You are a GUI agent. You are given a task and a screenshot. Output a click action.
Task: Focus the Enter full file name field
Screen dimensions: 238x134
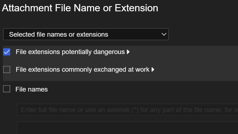pos(127,110)
